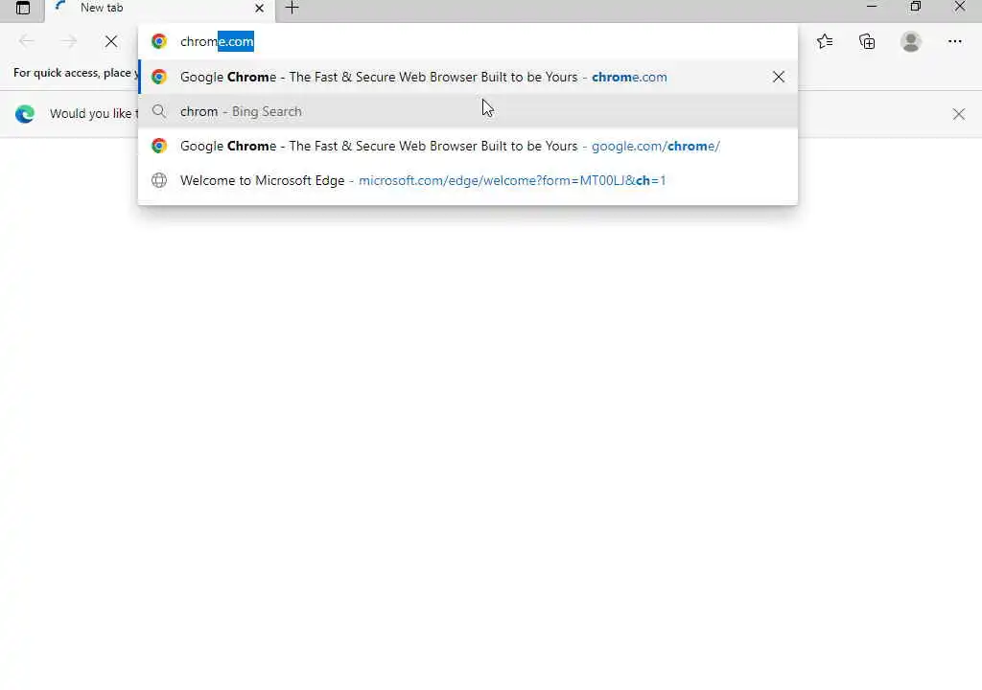The height and width of the screenshot is (690, 982).
Task: Choose the chrom Bing Search suggestion
Action: tap(468, 111)
